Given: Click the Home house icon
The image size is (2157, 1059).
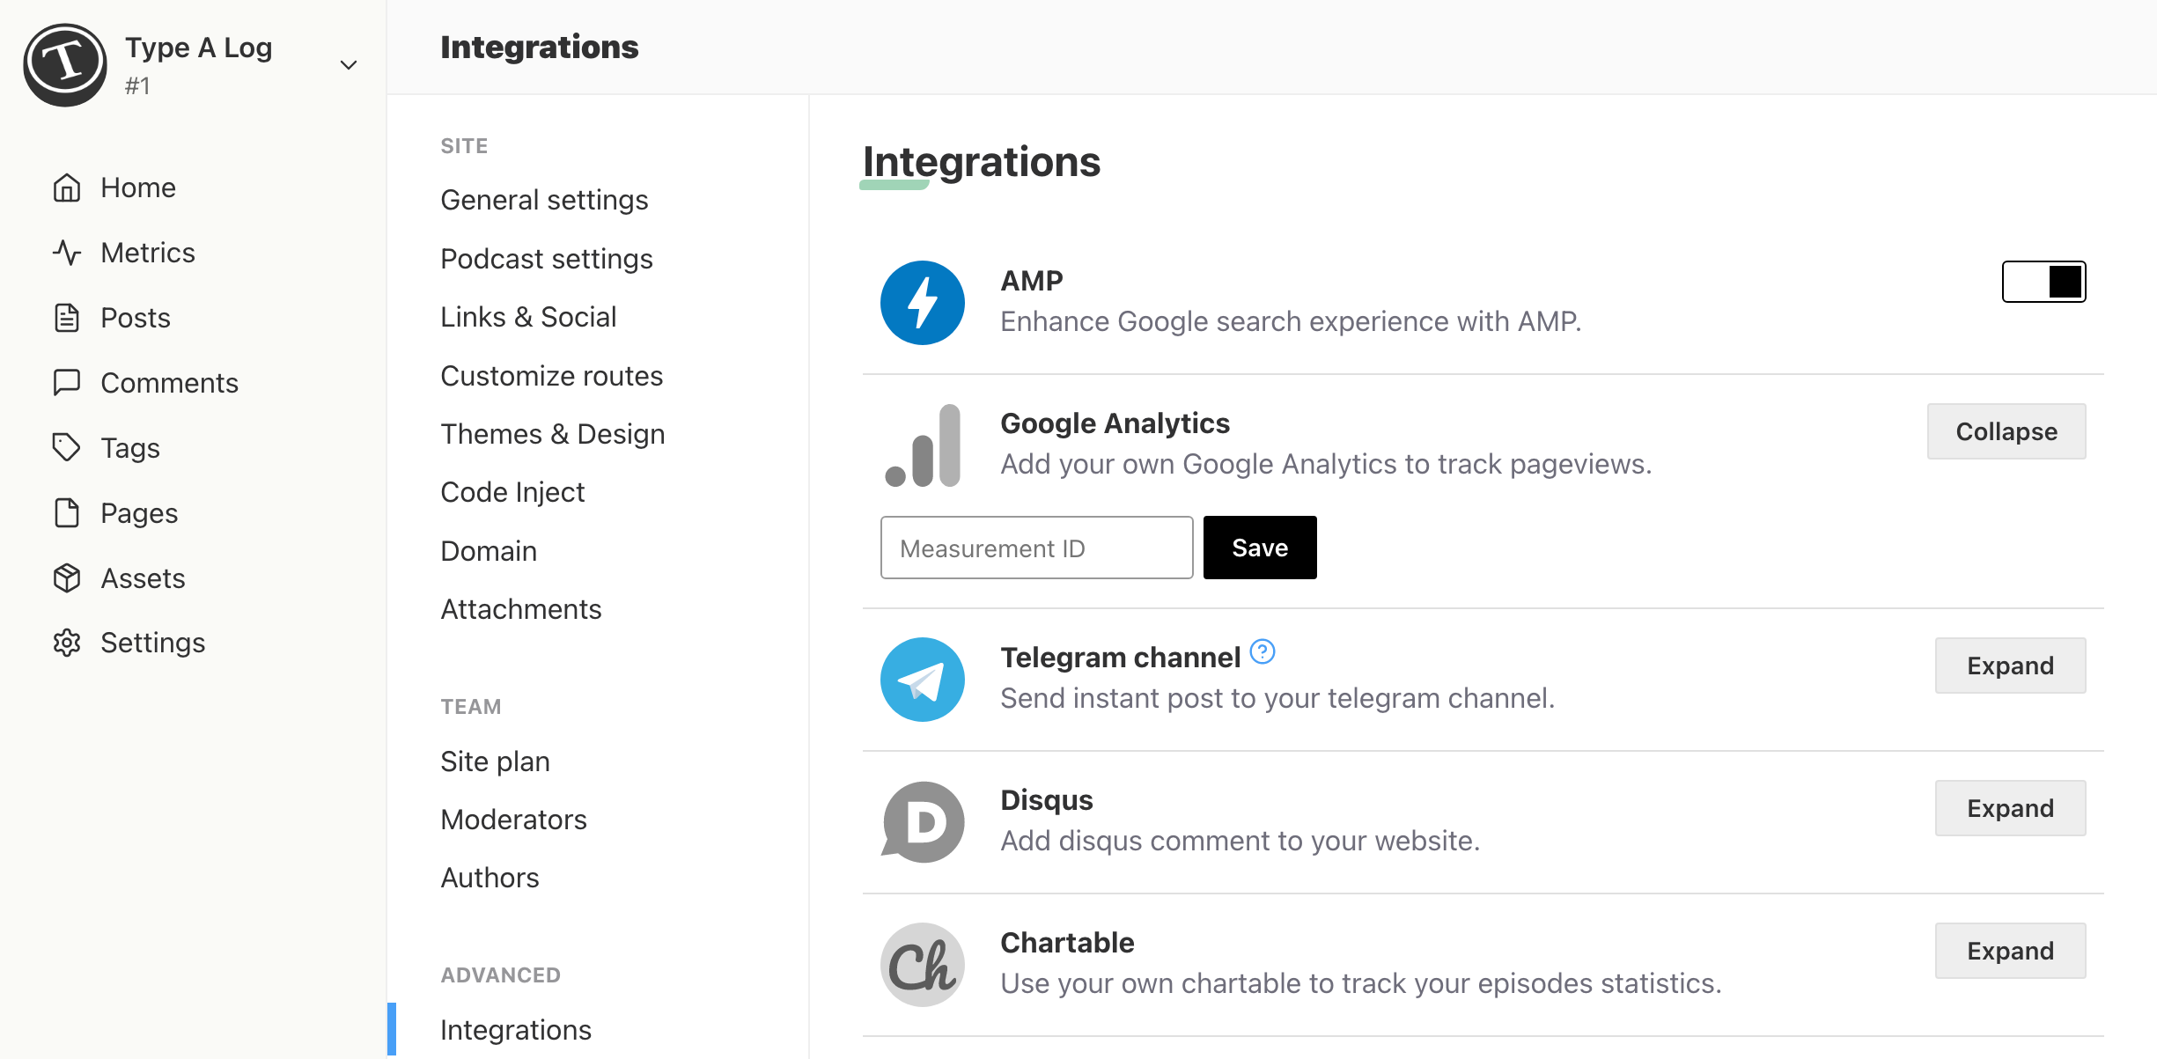Looking at the screenshot, I should coord(67,188).
